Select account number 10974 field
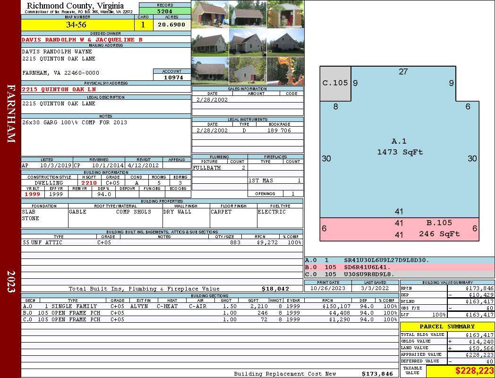 [x=172, y=77]
